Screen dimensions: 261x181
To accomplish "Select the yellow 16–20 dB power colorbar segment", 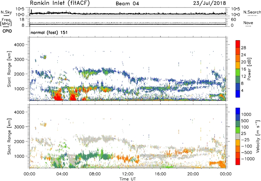I will coord(238,65).
